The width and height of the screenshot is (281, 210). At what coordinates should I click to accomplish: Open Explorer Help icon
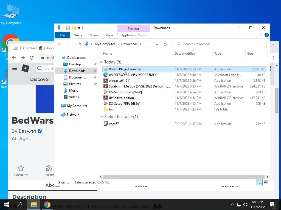pos(267,35)
